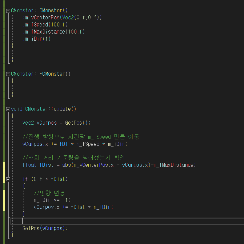Click the m_iDir(1) initializer
244x244 pixels.
[x=38, y=39]
